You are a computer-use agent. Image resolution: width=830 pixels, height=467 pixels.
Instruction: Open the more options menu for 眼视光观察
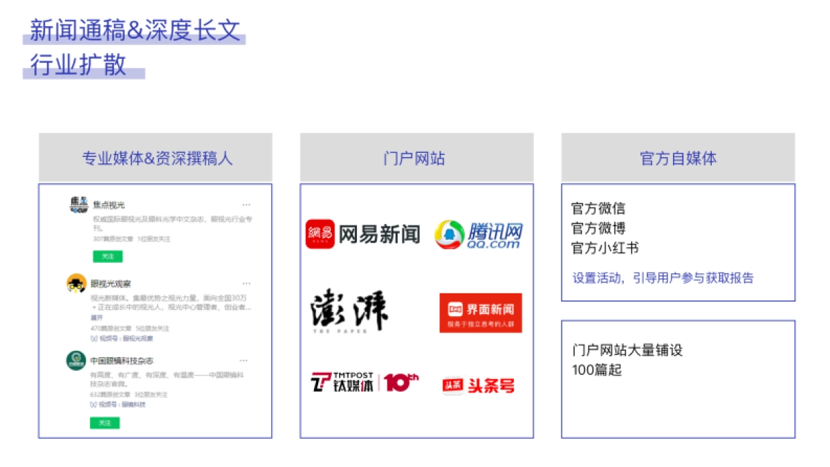click(x=246, y=283)
